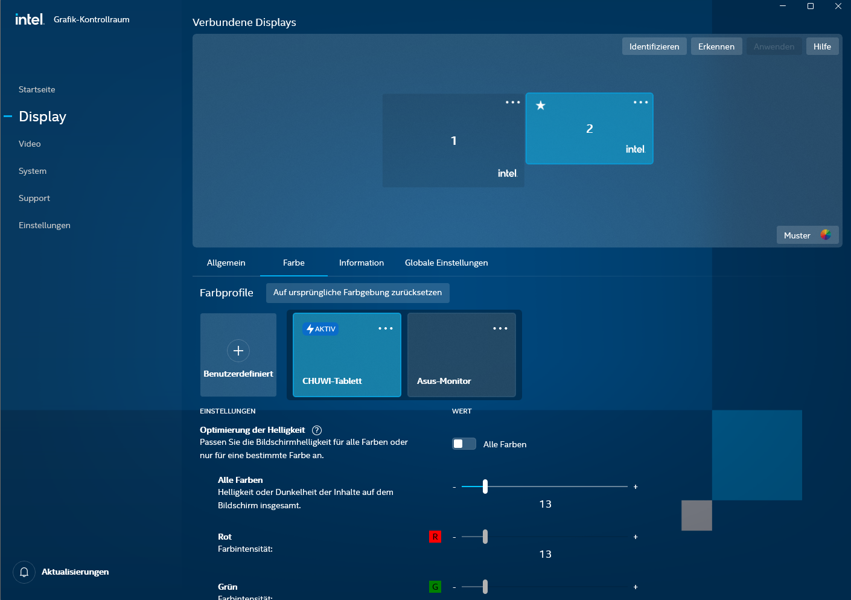This screenshot has height=600, width=851.
Task: Open options dots on CHUWI-Tablett profile
Action: click(386, 328)
